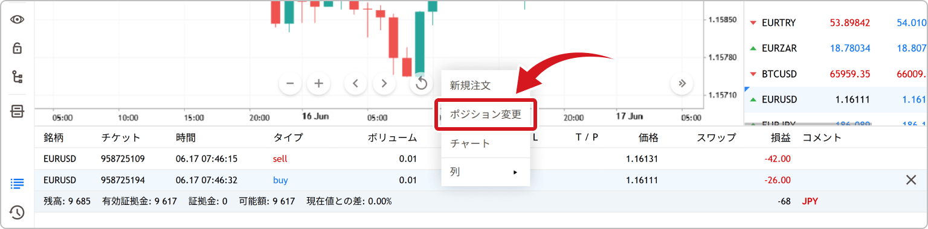
Task: Sort by T / P column header
Action: click(x=587, y=137)
